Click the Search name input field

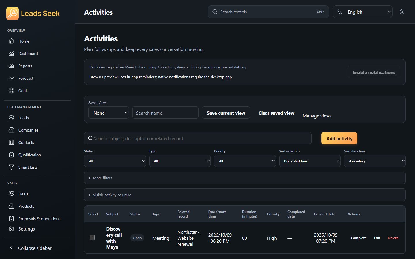click(165, 113)
